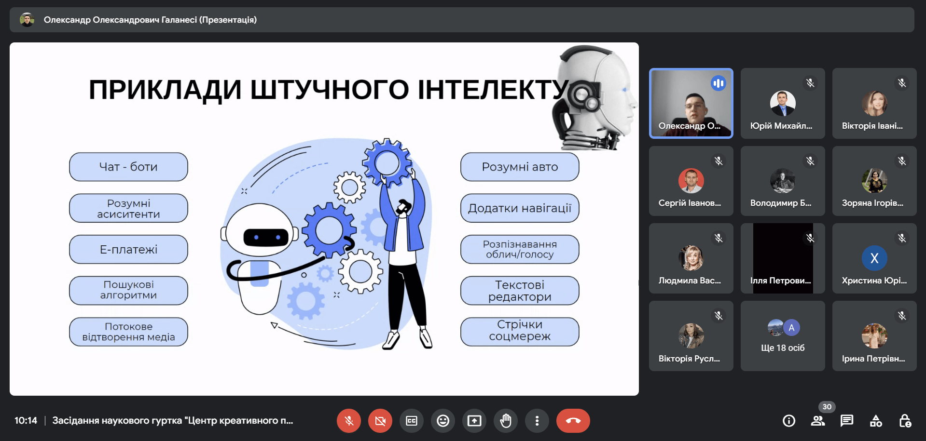Viewport: 926px width, 441px height.
Task: Raise hand using the hand icon
Action: (x=506, y=421)
